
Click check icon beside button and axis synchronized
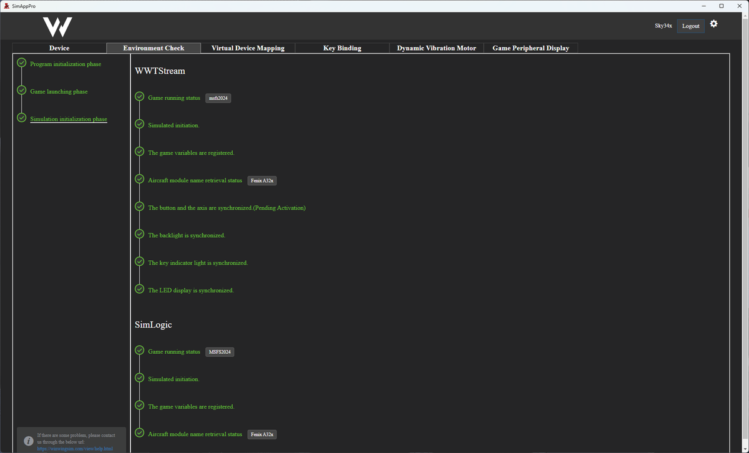point(140,207)
